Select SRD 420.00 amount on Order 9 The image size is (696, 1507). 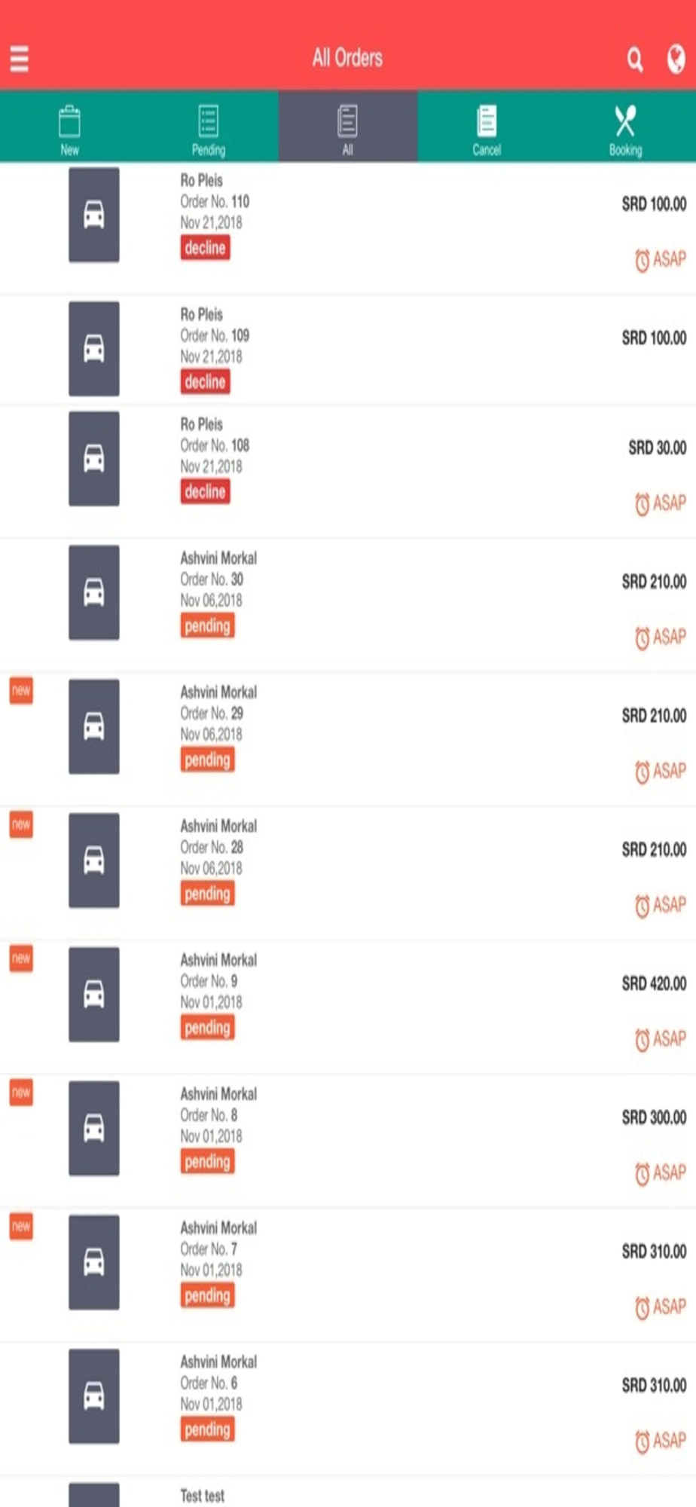pyautogui.click(x=654, y=983)
